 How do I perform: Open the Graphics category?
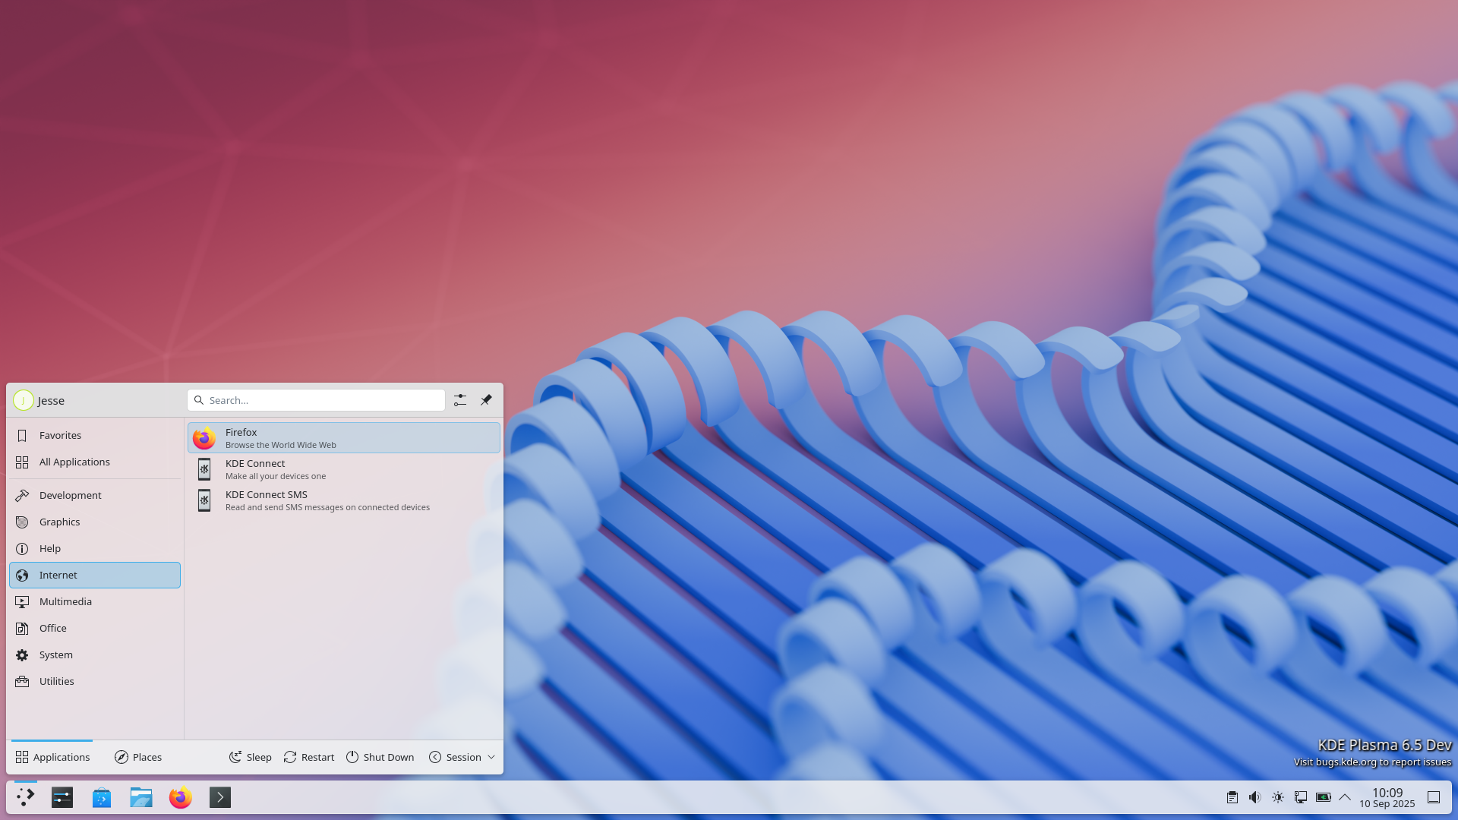point(95,522)
